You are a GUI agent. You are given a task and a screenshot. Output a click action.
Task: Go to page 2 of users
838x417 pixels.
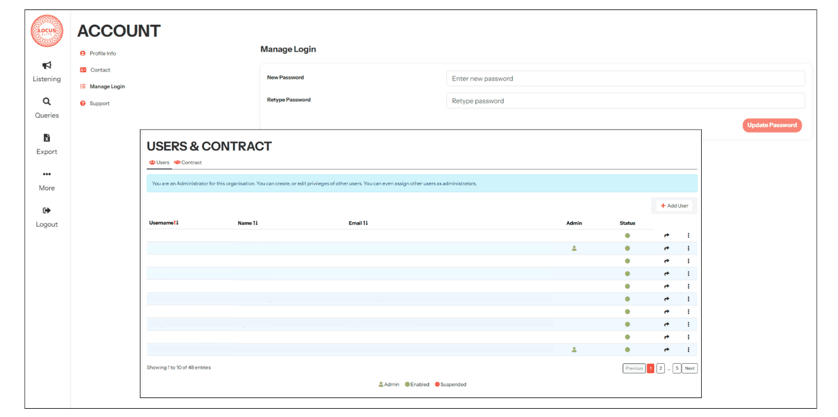pos(660,368)
